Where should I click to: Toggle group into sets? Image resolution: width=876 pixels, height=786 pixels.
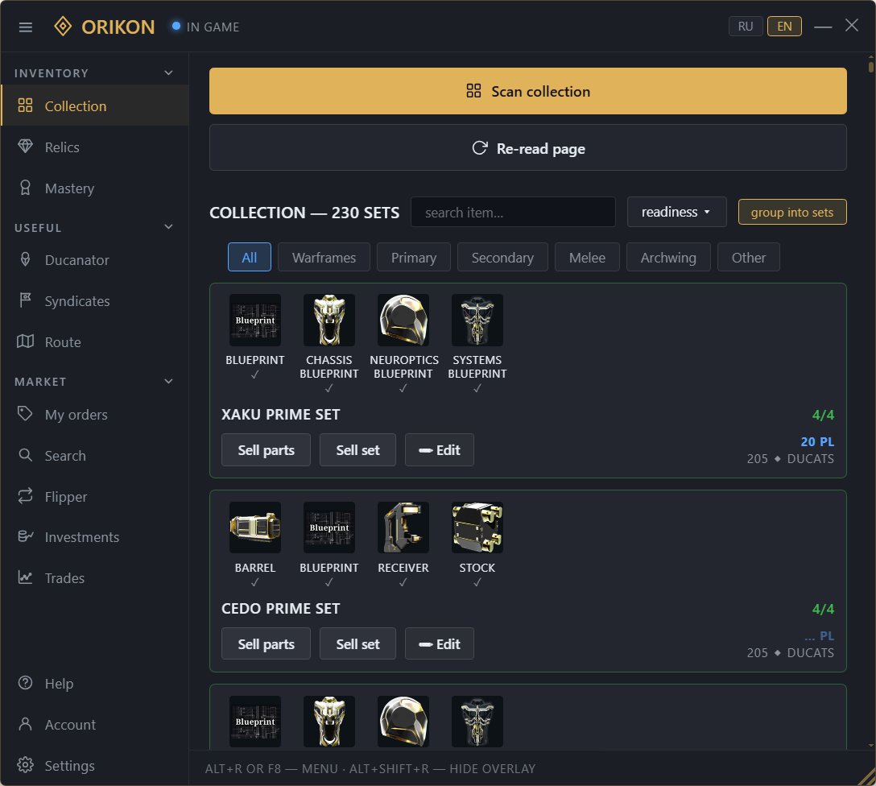(x=792, y=212)
